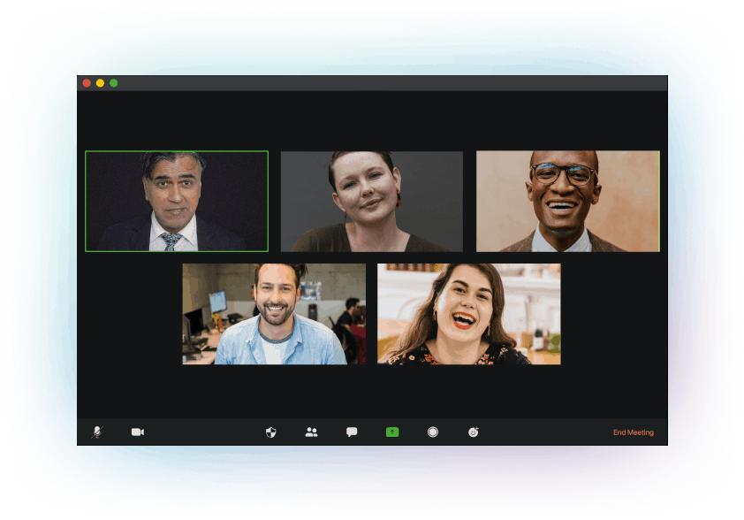Viewport: 744px width, 520px height.
Task: Open the Chat bubble icon
Action: [352, 432]
